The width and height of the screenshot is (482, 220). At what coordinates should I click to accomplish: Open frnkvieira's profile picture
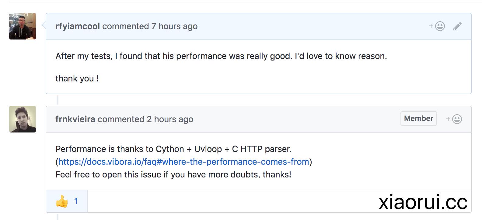[x=23, y=119]
